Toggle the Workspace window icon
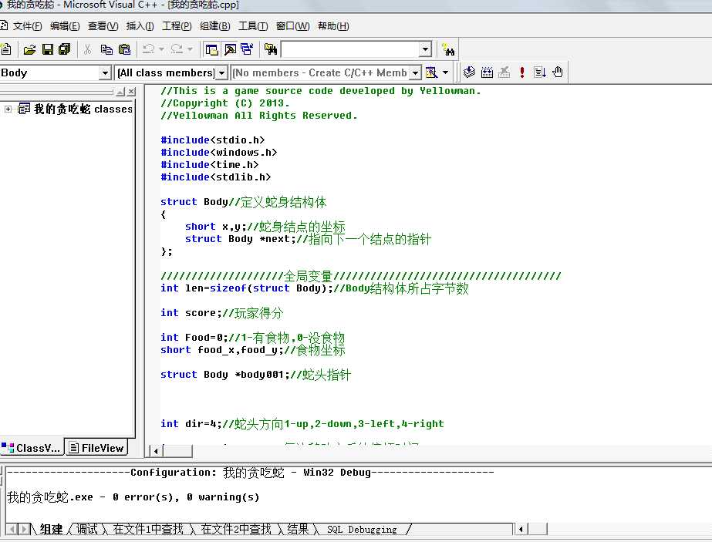The image size is (712, 542). 211,49
